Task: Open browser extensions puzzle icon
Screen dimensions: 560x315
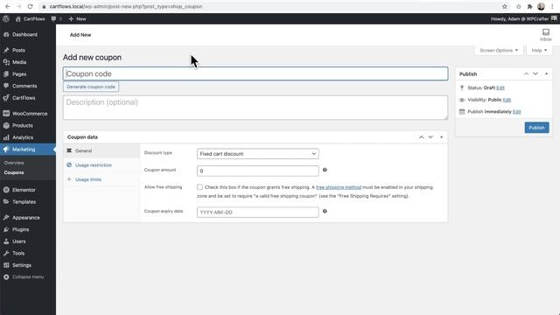Action: 529,6
